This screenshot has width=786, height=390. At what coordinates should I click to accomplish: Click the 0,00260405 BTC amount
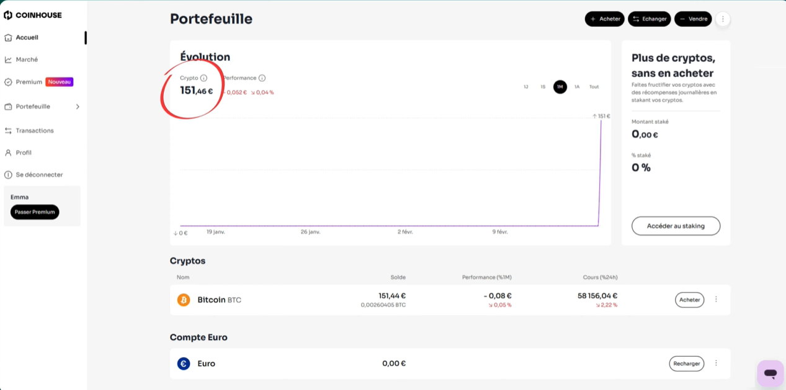pyautogui.click(x=383, y=305)
